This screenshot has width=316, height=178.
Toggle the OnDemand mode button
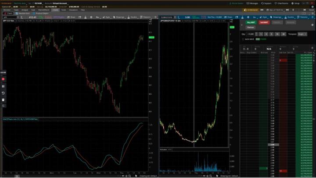click(x=251, y=10)
